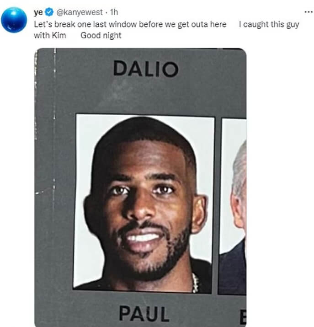Open the display name "ye" profile
Viewport: 314px width, 327px height.
(x=38, y=12)
